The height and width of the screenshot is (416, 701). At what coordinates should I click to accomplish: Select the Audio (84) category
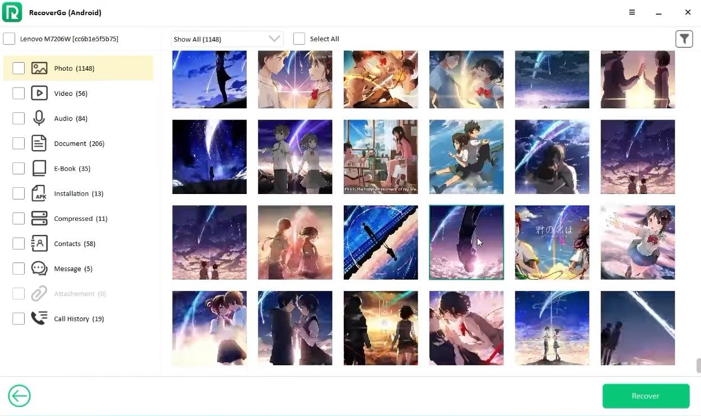(x=79, y=118)
